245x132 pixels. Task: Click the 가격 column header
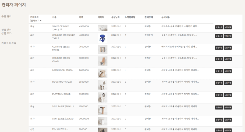tap(81, 17)
